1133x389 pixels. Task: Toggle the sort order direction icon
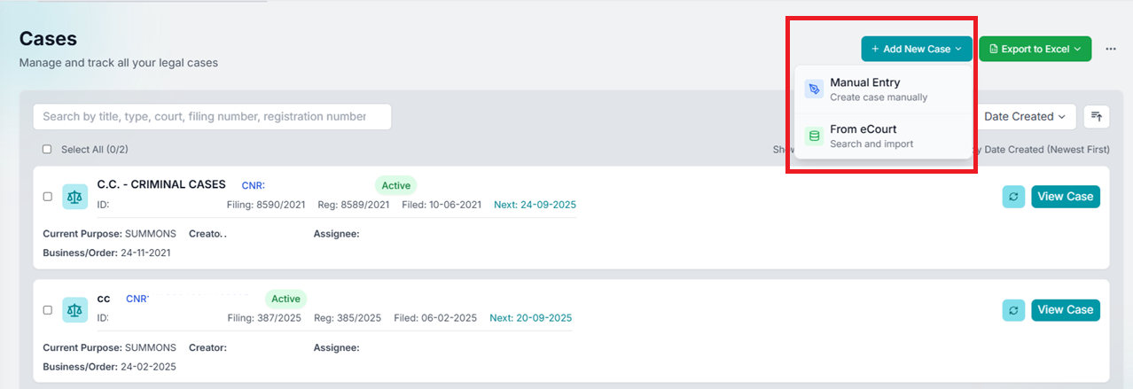coord(1097,116)
